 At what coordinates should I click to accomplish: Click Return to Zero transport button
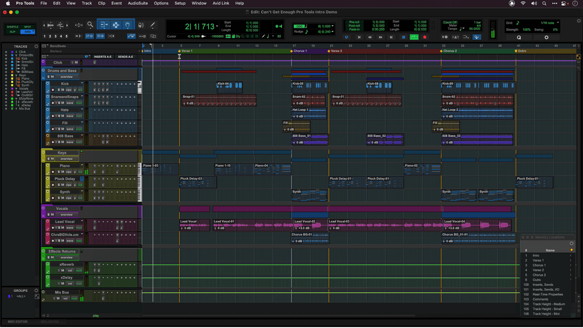pos(359,37)
